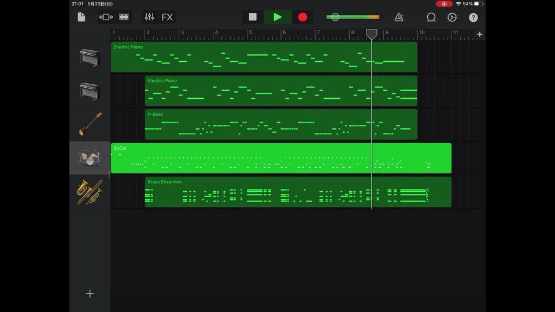Tap the battery indicator in status bar

point(479,4)
